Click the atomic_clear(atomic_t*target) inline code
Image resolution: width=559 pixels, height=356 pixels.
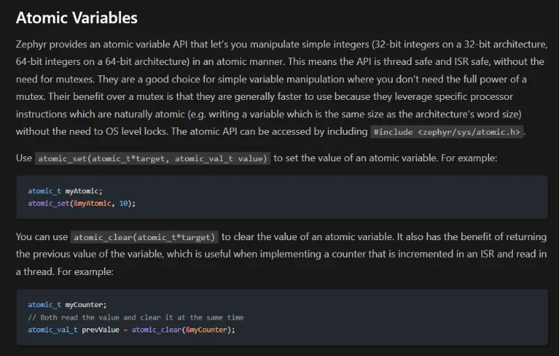click(145, 237)
